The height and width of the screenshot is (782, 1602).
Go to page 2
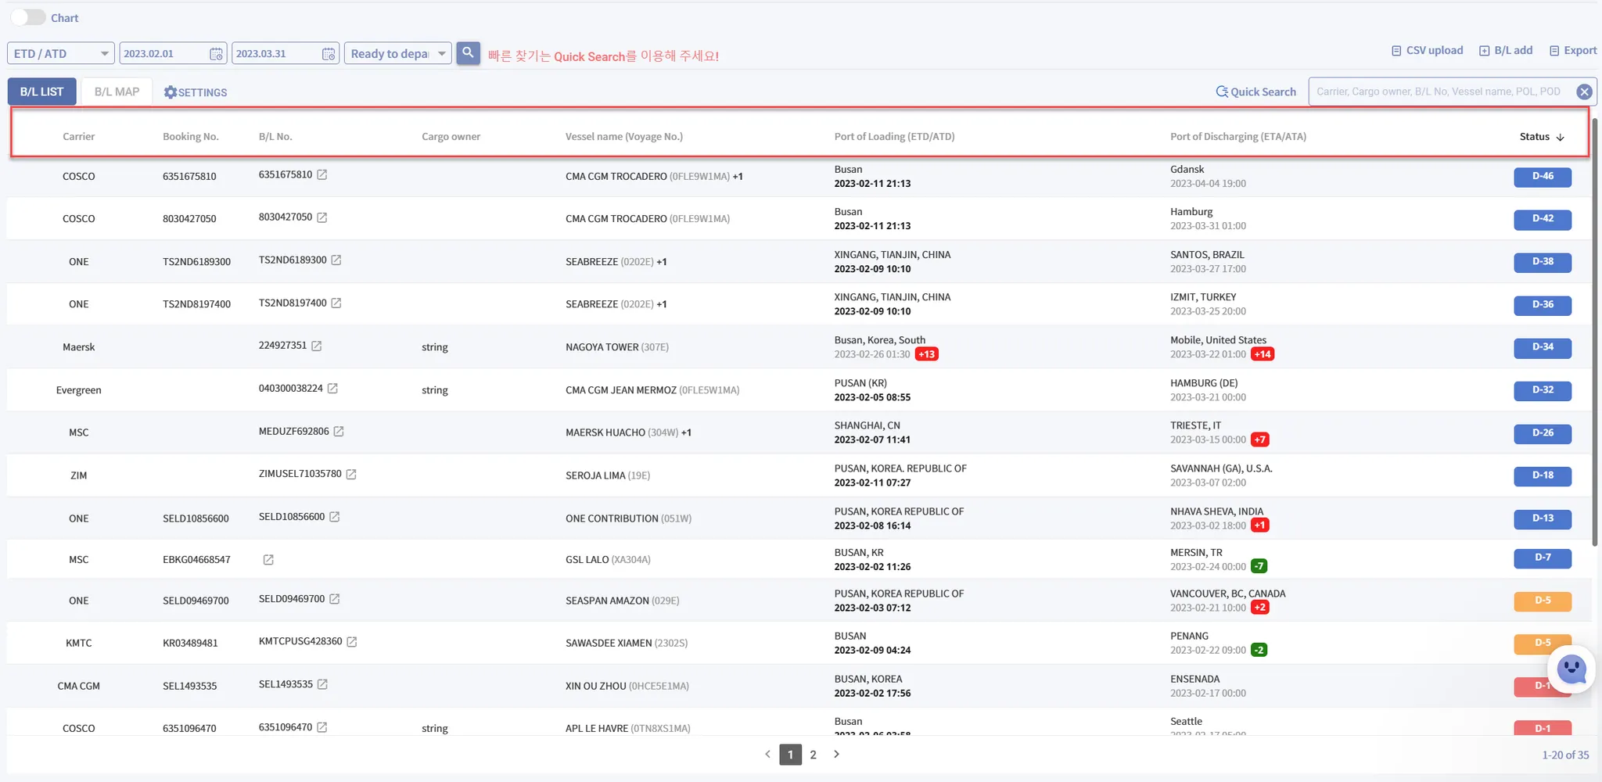[814, 755]
